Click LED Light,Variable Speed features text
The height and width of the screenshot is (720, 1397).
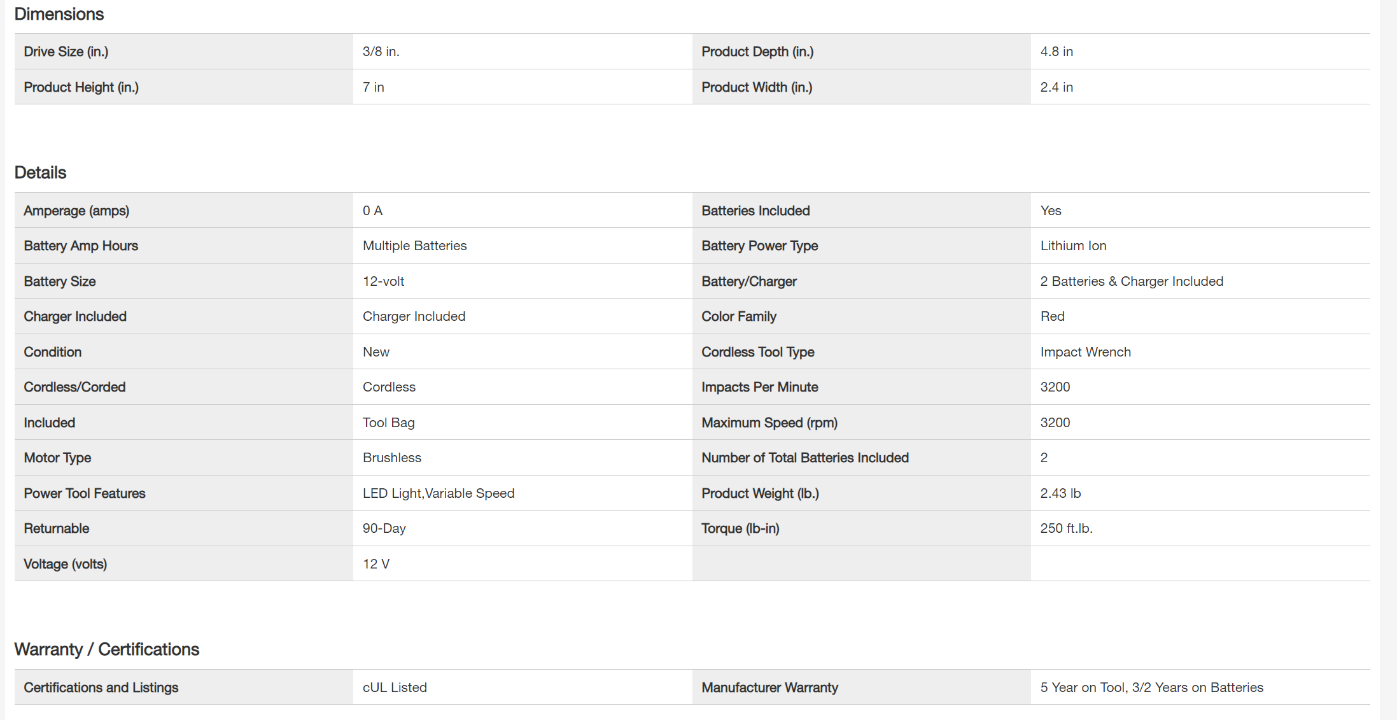coord(438,493)
